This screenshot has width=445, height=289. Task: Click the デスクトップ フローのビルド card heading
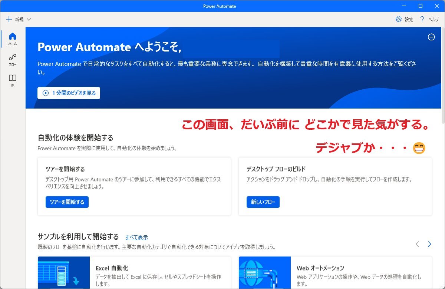click(276, 169)
